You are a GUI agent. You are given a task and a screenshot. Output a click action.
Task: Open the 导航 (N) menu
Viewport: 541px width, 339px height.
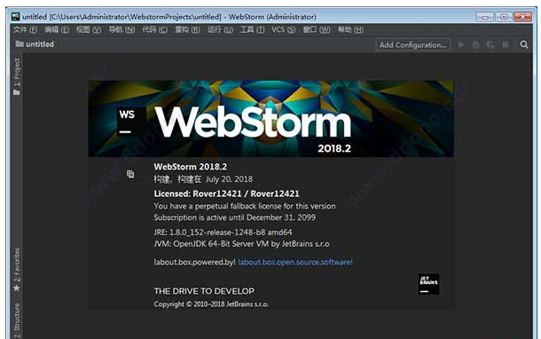[122, 30]
